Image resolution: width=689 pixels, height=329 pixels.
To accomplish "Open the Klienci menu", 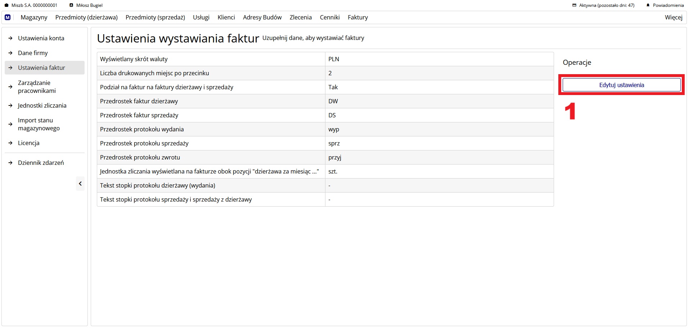I will 226,17.
